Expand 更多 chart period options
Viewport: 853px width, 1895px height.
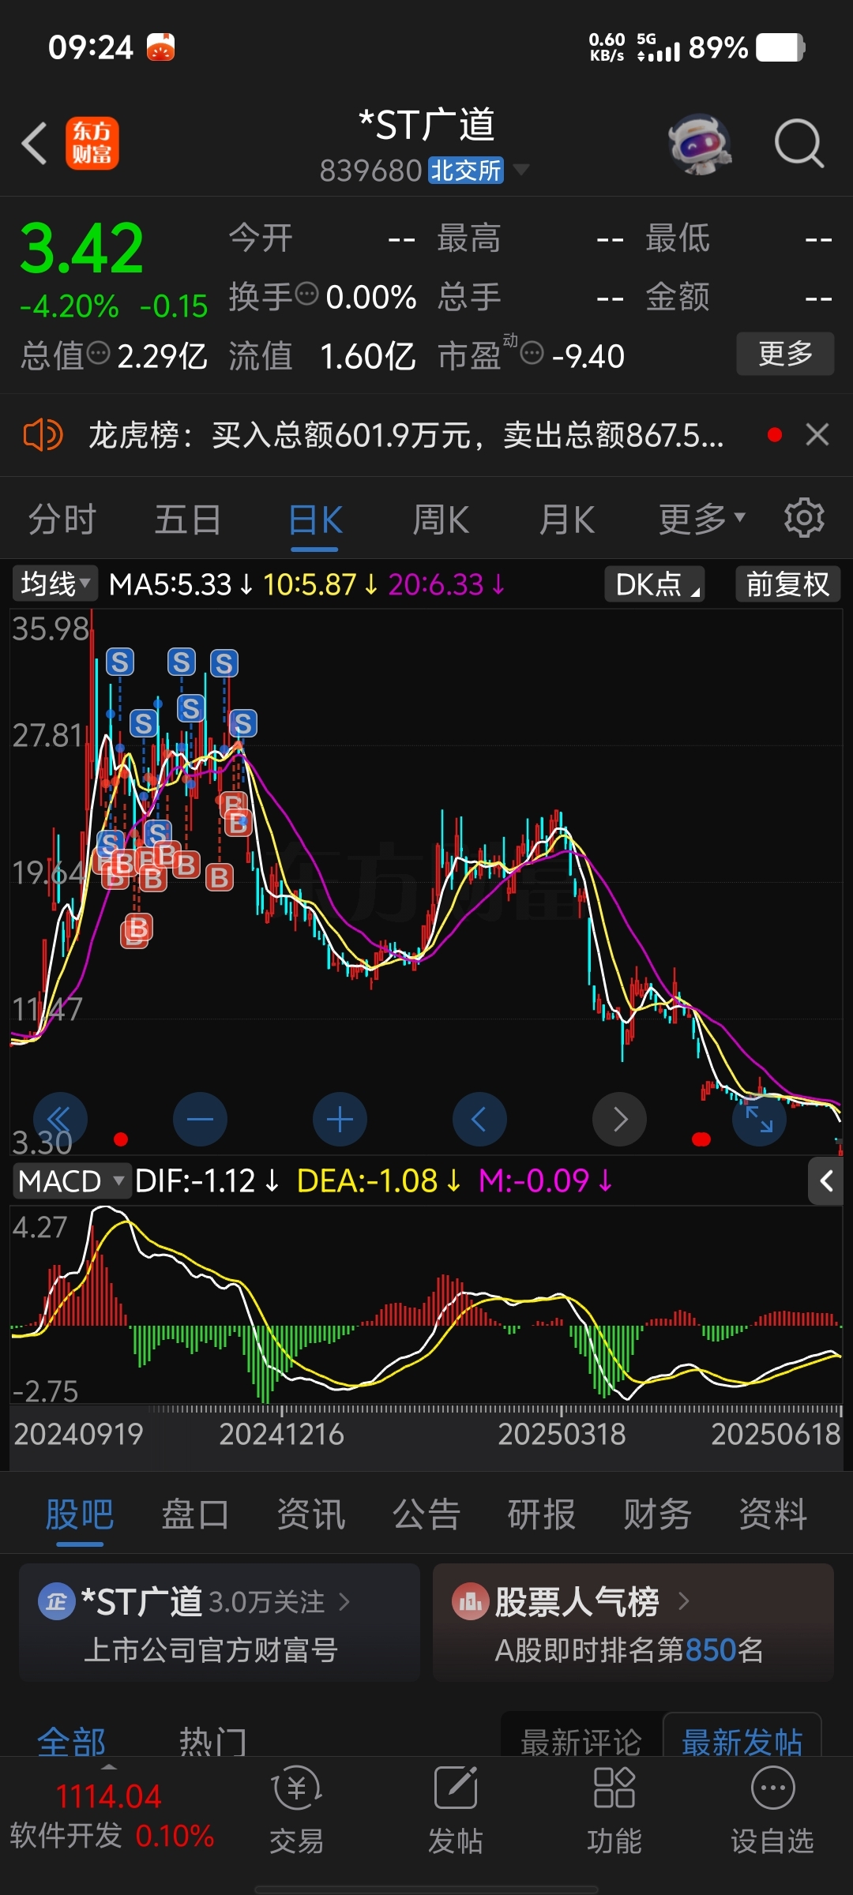[x=702, y=520]
